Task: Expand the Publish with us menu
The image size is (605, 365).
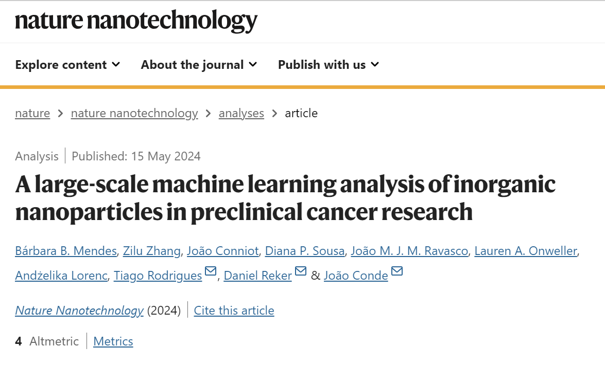Action: click(329, 65)
